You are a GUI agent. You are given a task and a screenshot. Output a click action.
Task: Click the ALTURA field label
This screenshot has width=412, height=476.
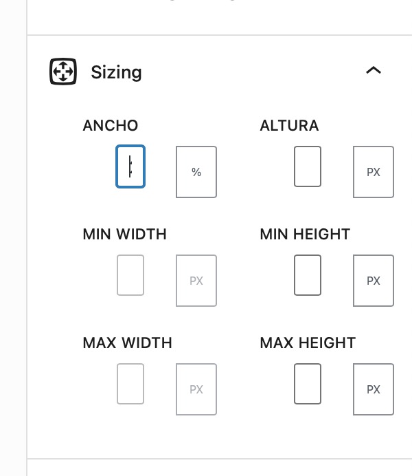tap(289, 125)
